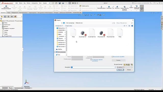Click the Curves tool in ribbon
163x92 pixels.
pos(131,7)
